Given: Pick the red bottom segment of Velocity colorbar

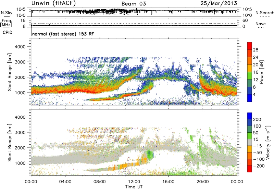Looking at the screenshot, I should click(250, 169).
